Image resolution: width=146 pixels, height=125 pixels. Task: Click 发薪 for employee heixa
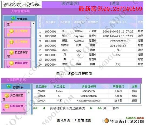(x=134, y=91)
